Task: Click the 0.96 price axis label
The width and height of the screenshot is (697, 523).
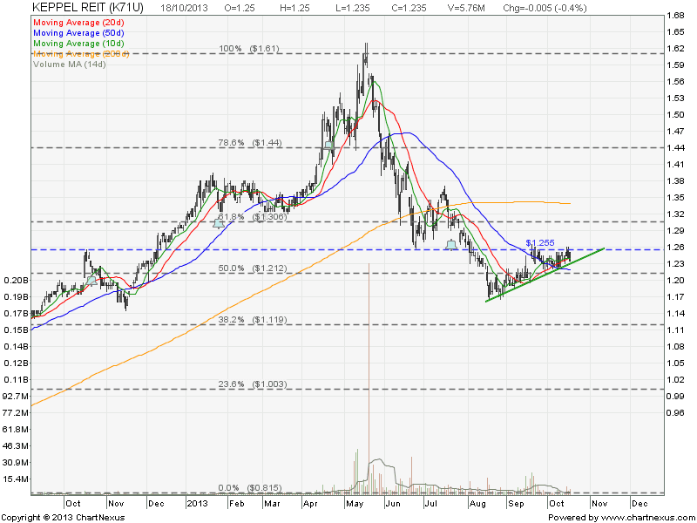Action: click(x=676, y=412)
